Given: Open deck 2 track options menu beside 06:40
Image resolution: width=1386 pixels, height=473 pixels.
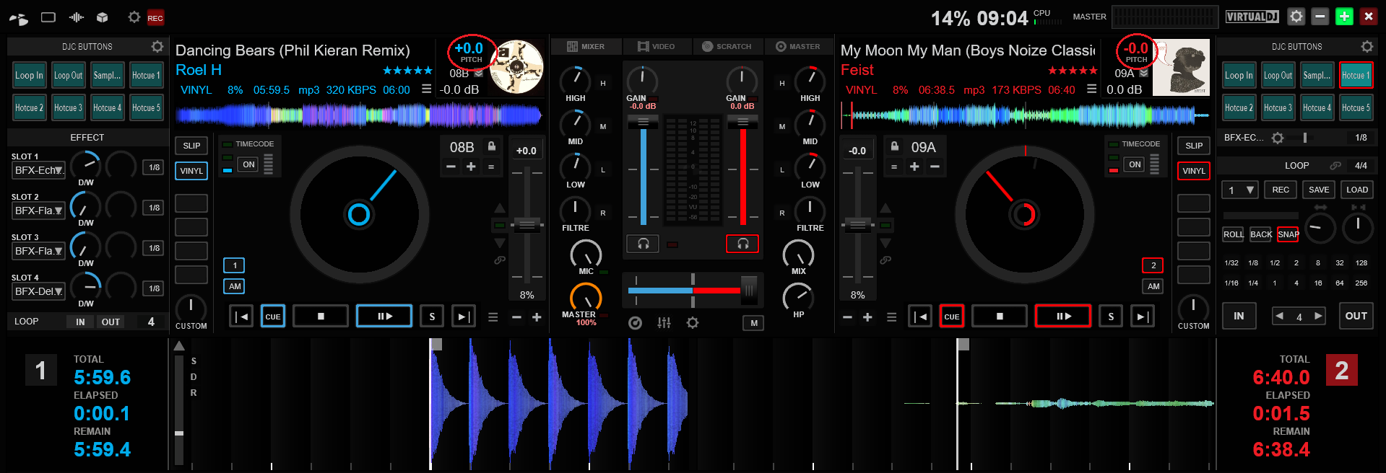Looking at the screenshot, I should point(1091,89).
